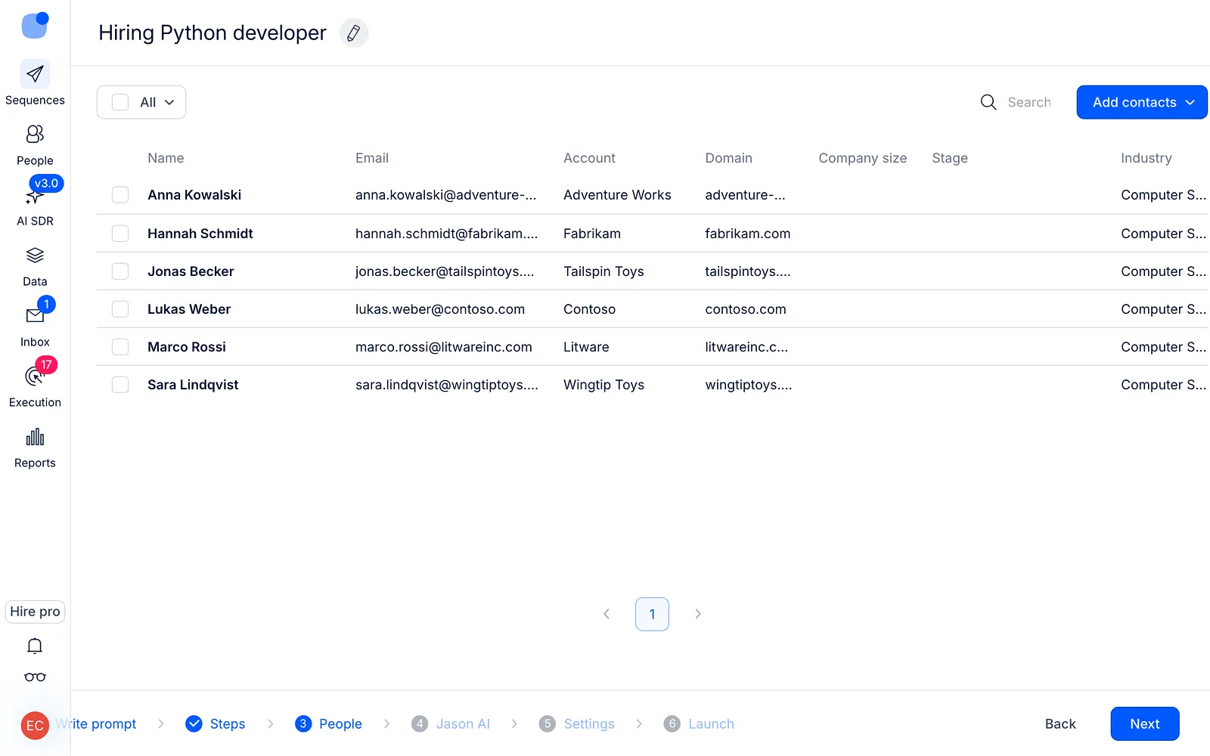The width and height of the screenshot is (1210, 756).
Task: Open Anna Kowalski's contact name
Action: coord(194,195)
